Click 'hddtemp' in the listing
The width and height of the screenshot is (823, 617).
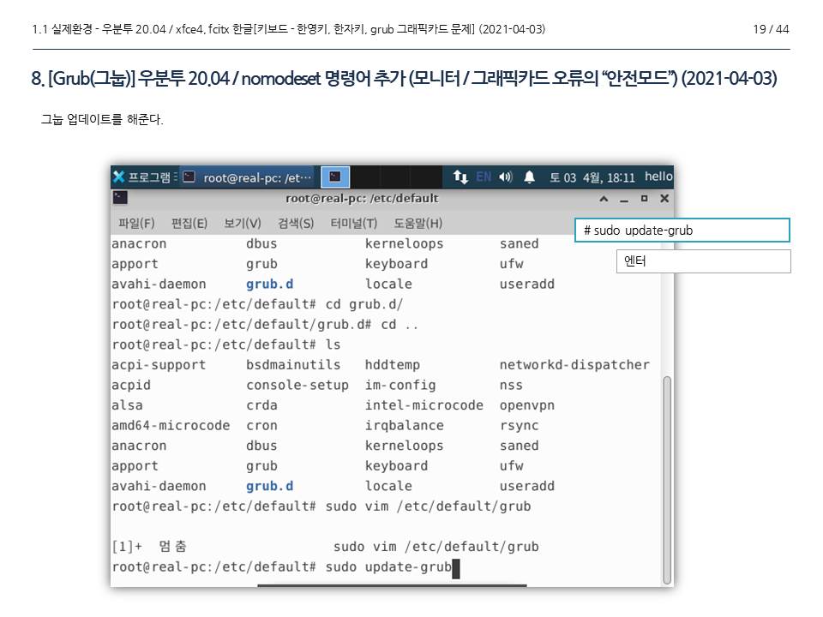pyautogui.click(x=393, y=365)
